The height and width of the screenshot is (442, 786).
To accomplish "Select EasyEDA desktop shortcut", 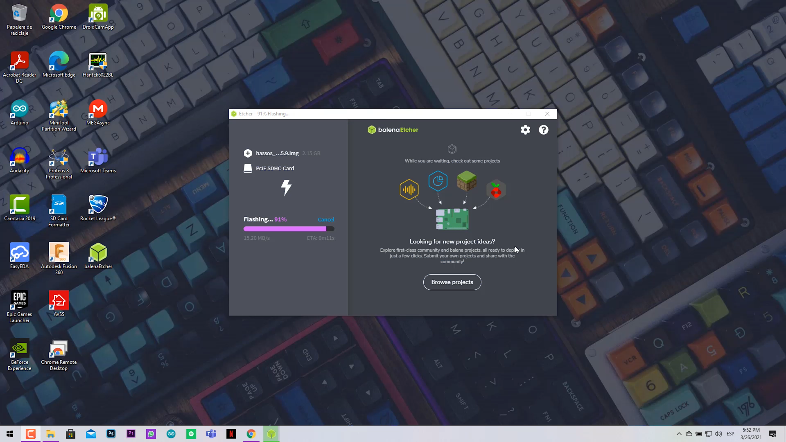I will coord(19,256).
